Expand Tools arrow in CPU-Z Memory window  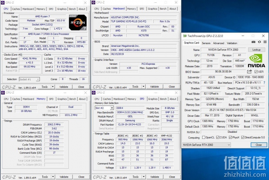click(x=53, y=177)
